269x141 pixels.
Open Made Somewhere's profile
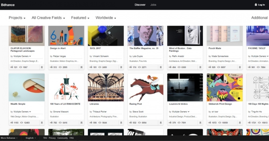click(220, 56)
